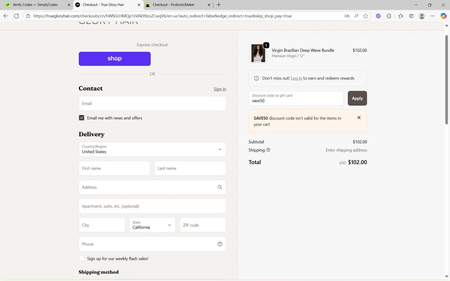450x281 pixels.
Task: Open the product thumbnail image
Action: (258, 53)
